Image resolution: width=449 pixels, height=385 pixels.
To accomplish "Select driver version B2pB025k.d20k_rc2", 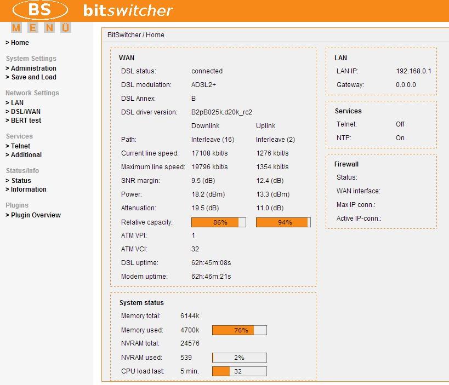I will pos(221,112).
